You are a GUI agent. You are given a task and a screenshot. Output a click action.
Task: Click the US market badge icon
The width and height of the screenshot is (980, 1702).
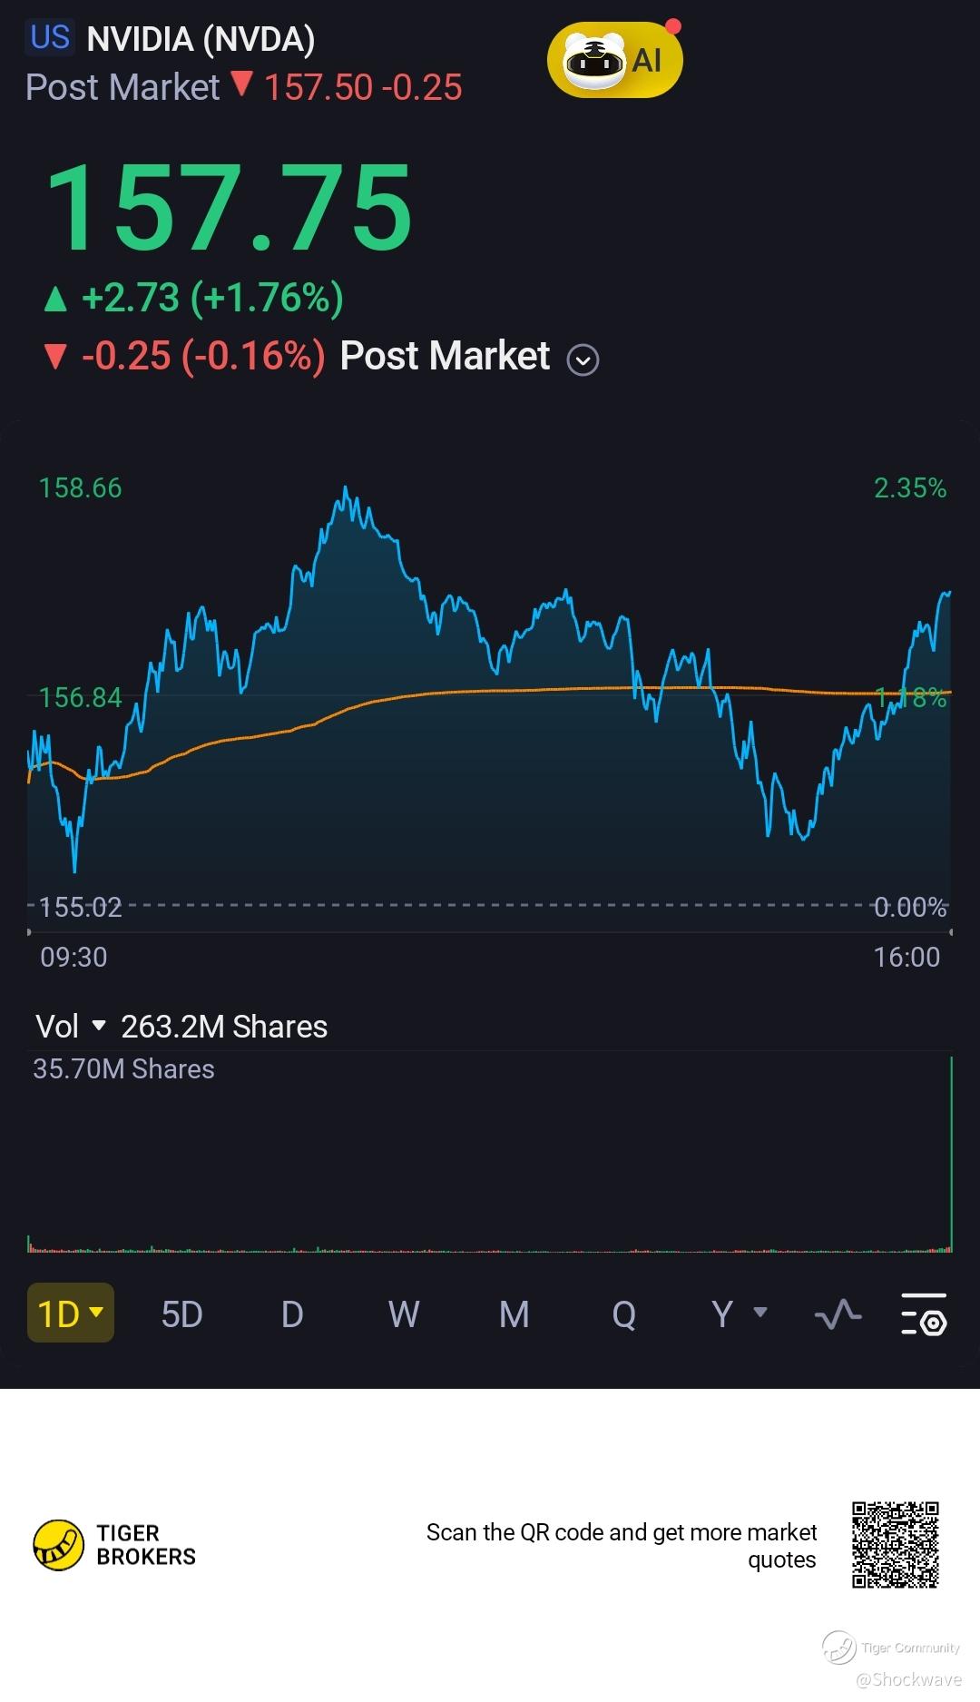(50, 37)
